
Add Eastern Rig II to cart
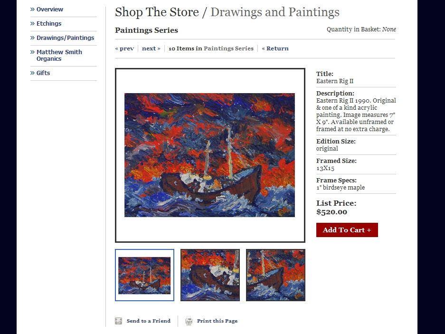(347, 230)
